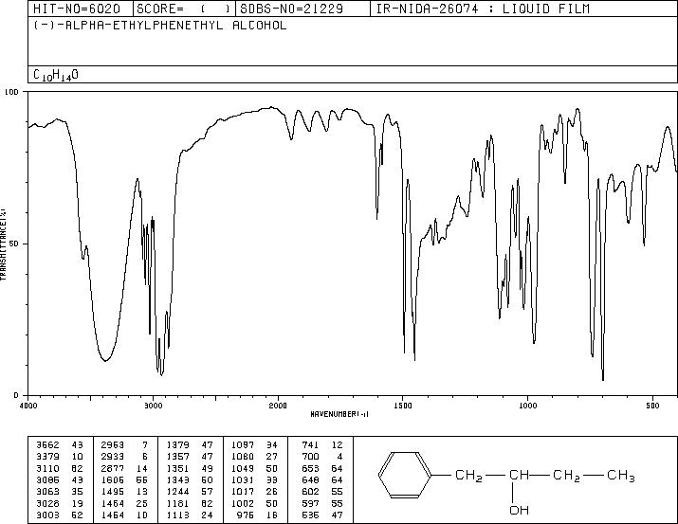Select peak value 3003 in table
The image size is (678, 524).
(x=47, y=515)
